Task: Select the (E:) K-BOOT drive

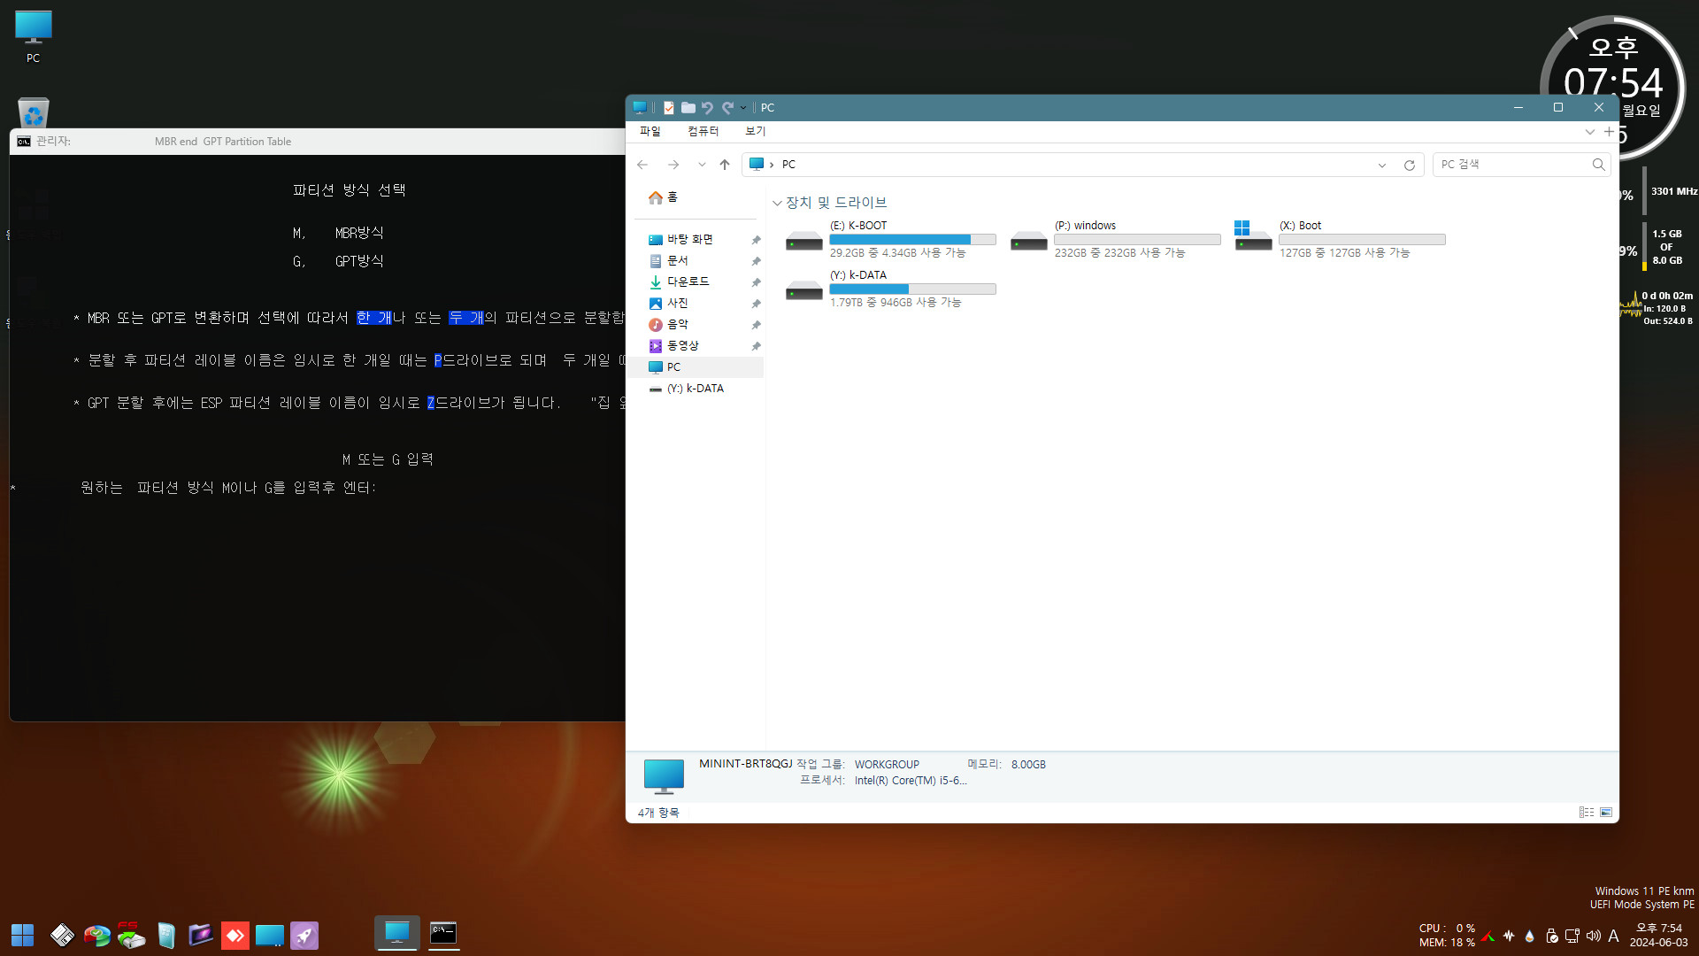Action: (x=890, y=240)
